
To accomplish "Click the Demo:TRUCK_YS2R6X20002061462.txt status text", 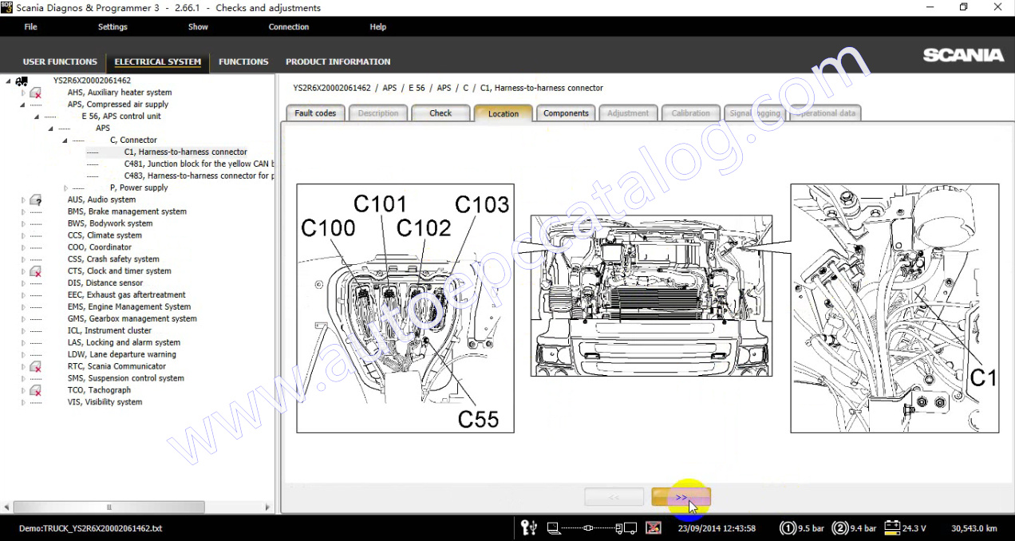I will (90, 528).
